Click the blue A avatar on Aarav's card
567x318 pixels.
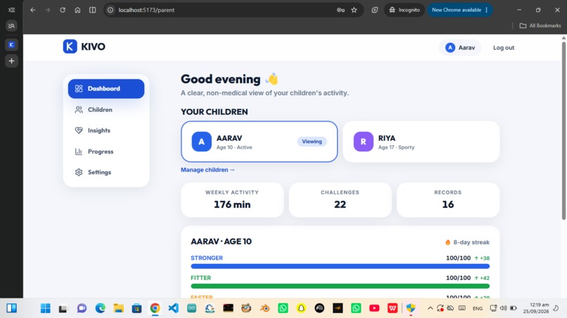pos(201,142)
